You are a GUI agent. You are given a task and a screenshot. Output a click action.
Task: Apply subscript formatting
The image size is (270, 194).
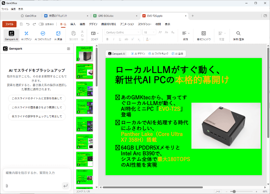pyautogui.click(x=139, y=39)
